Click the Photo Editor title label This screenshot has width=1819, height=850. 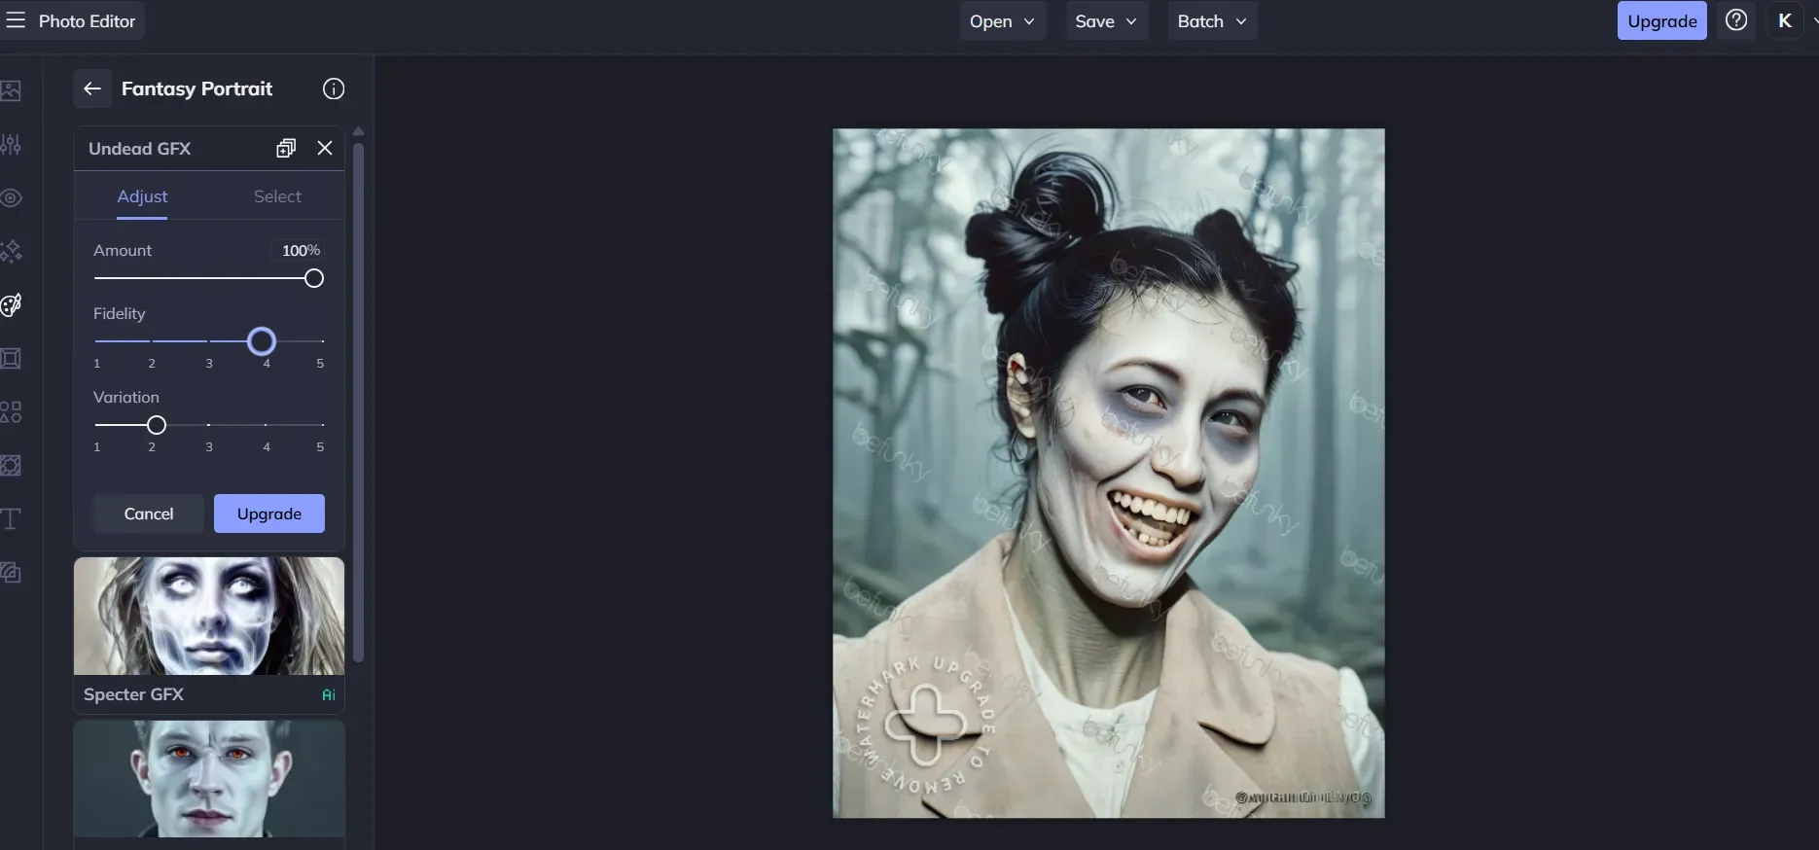click(87, 20)
